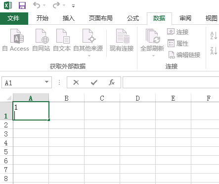
Task: Select row 3 header
Action: click(6, 133)
